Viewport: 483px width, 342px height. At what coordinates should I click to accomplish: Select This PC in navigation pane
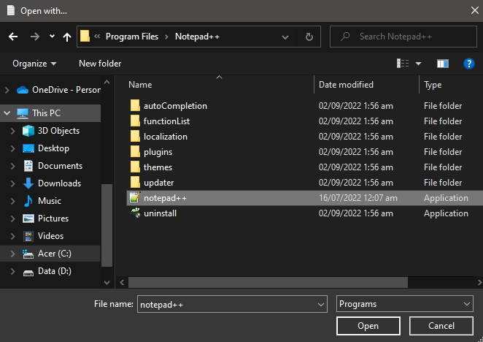(46, 113)
